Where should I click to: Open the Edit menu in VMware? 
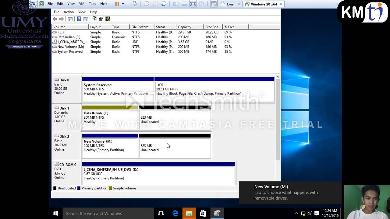60,4
